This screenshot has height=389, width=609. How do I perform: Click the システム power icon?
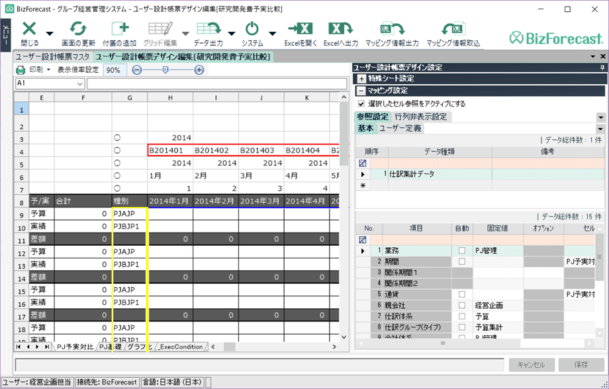point(252,29)
